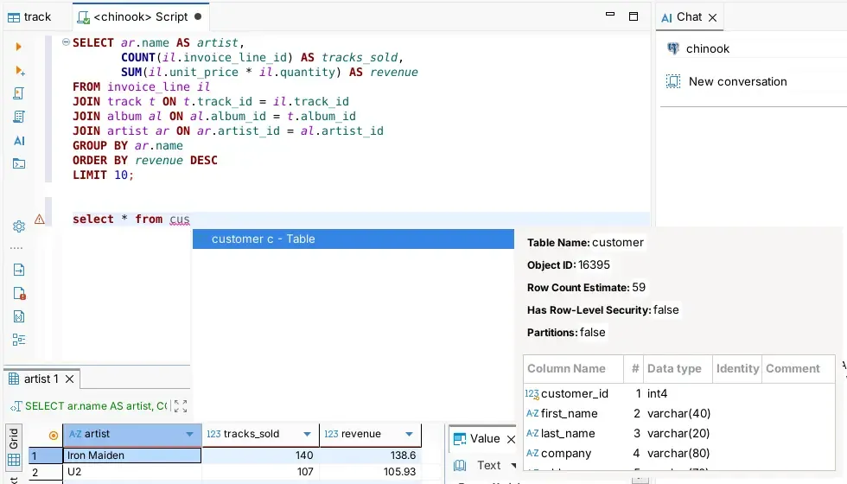This screenshot has width=847, height=484.
Task: Click the first_name column row
Action: pos(679,414)
